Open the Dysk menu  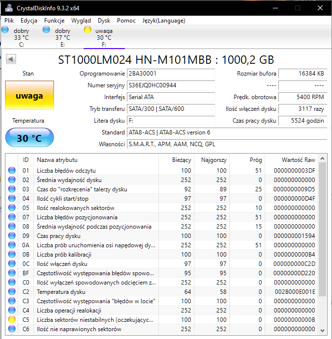pos(104,21)
